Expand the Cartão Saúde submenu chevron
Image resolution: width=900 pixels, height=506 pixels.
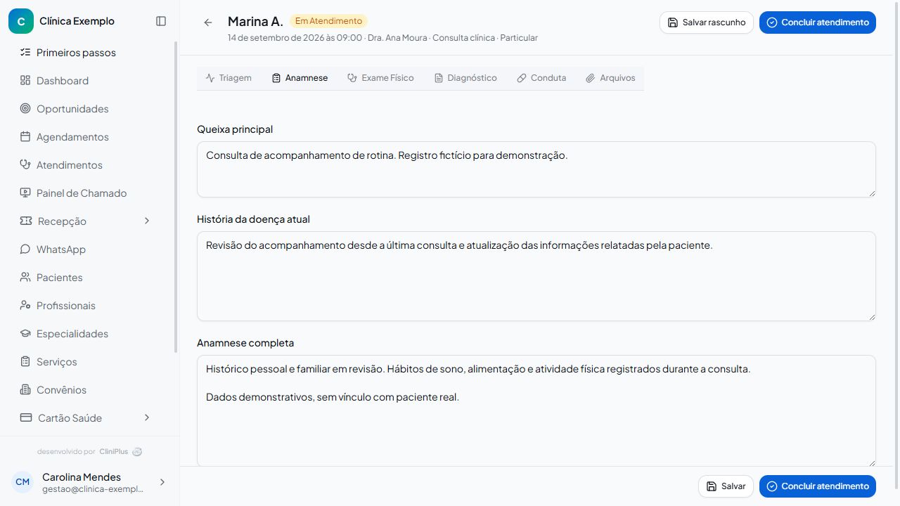click(x=147, y=417)
